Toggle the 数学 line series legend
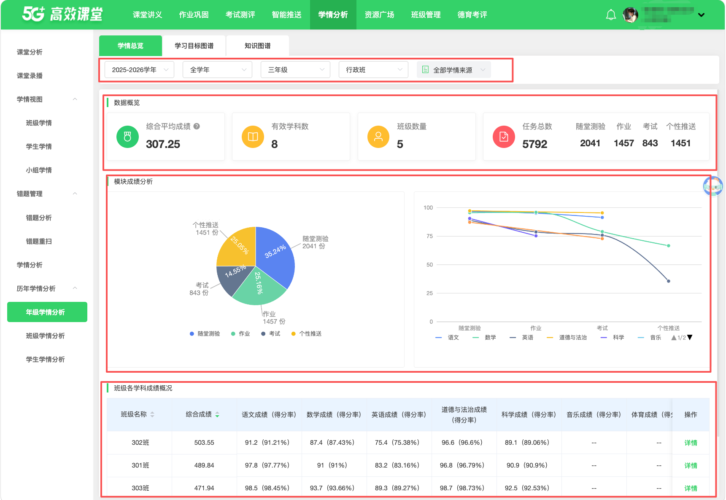 (x=484, y=337)
